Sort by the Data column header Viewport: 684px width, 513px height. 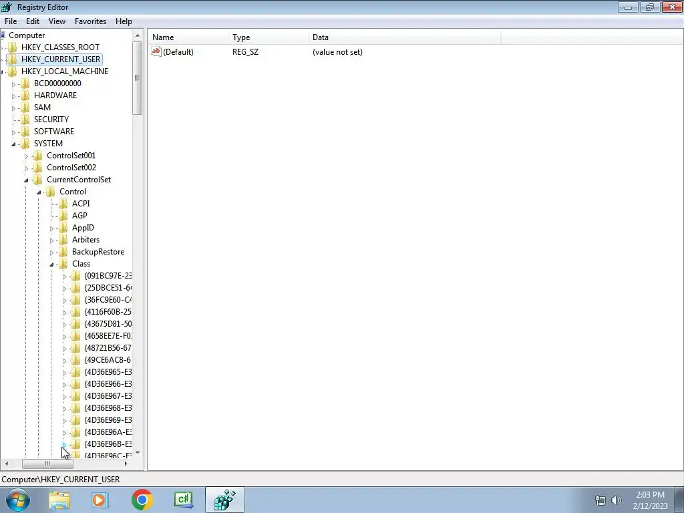click(x=404, y=37)
